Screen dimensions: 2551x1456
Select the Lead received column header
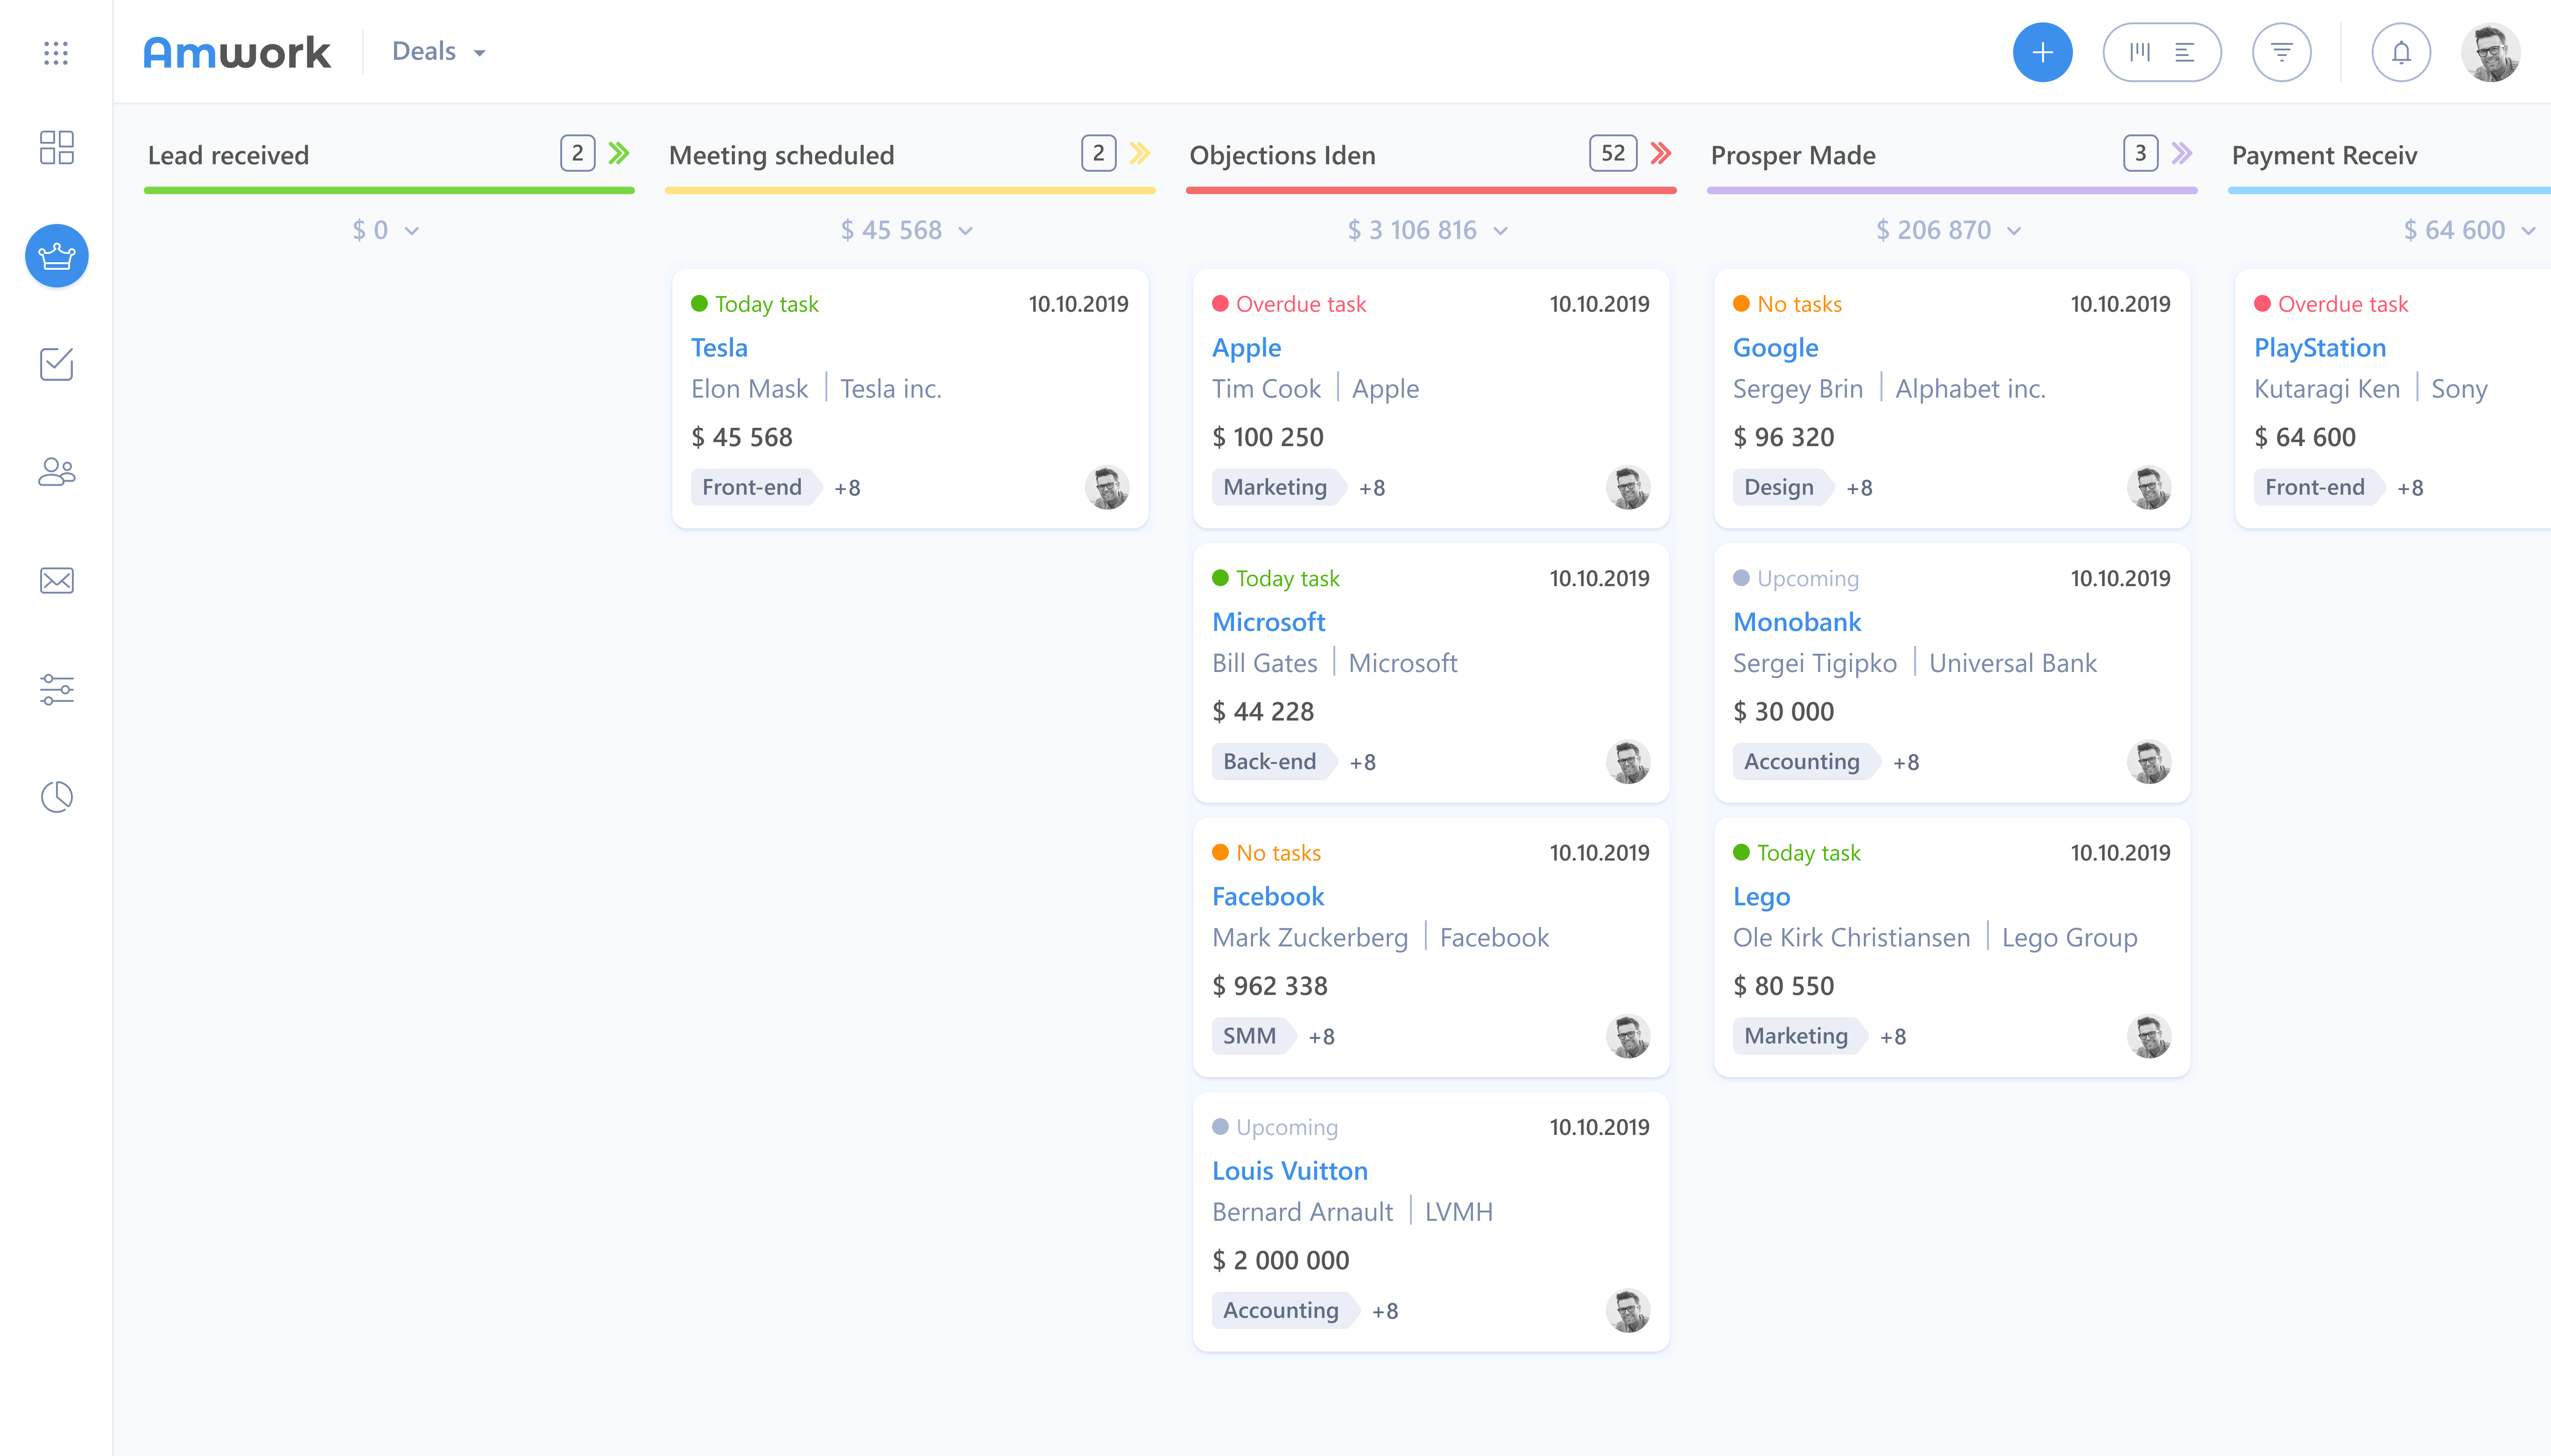coord(228,155)
